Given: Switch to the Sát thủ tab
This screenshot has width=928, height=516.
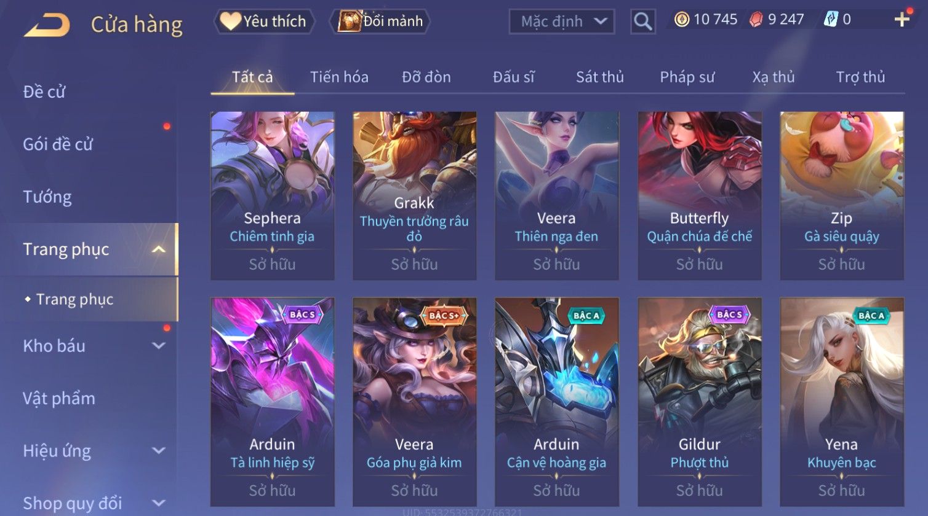Looking at the screenshot, I should tap(600, 77).
